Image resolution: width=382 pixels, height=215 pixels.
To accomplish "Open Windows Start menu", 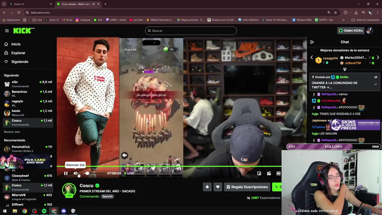I will [5, 211].
